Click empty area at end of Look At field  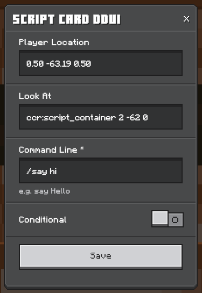coord(165,117)
